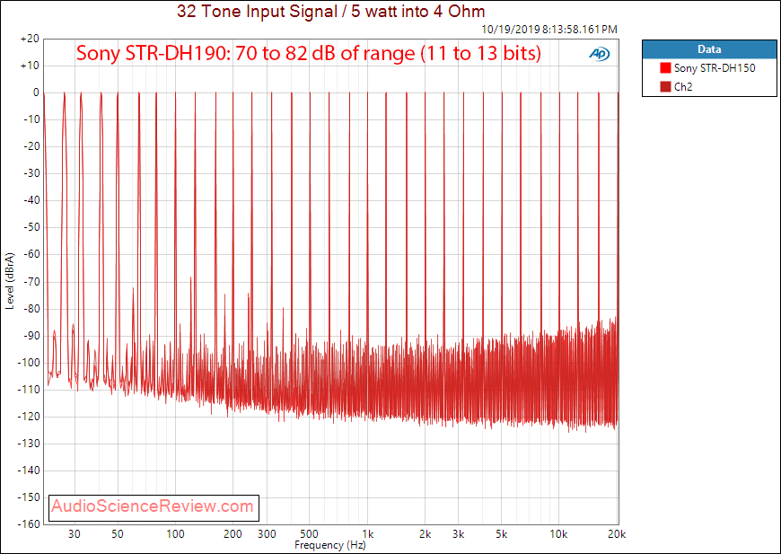Click the Data legend header
781x554 pixels.
pyautogui.click(x=709, y=49)
